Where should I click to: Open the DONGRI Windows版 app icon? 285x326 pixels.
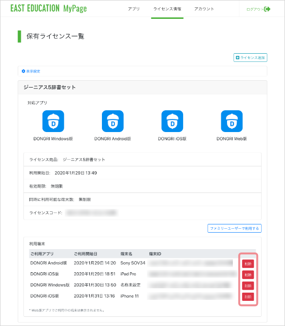pos(53,121)
